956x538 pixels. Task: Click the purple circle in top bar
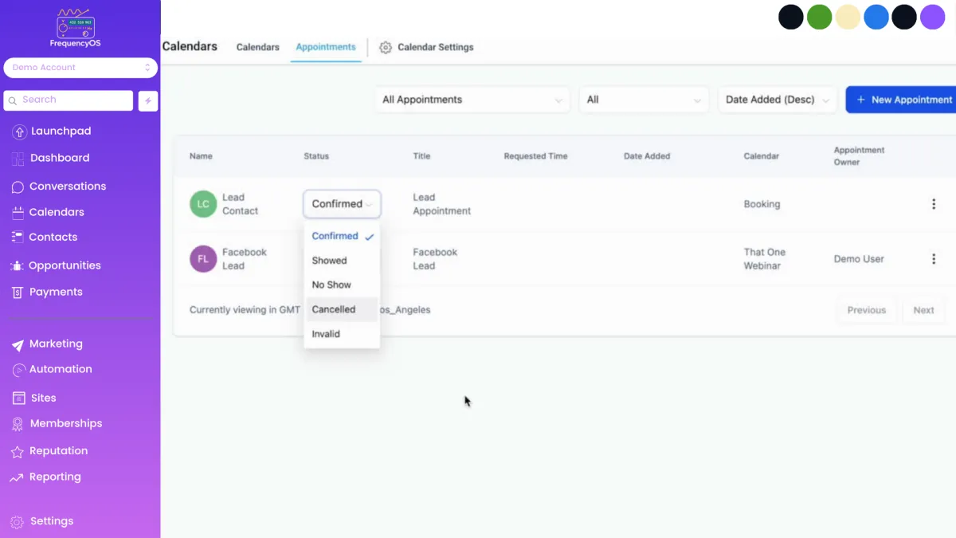pyautogui.click(x=933, y=17)
